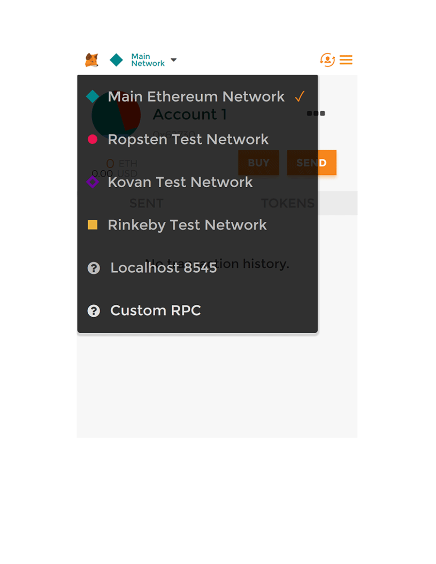Click the MetaMask fox logo
The height and width of the screenshot is (564, 436).
point(92,60)
